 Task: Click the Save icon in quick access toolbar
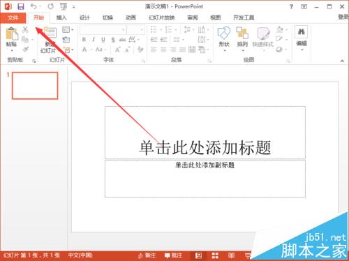[21, 6]
